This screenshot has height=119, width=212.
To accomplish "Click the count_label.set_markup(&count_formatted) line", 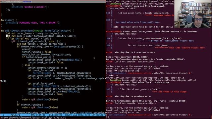I will tap(59, 76).
